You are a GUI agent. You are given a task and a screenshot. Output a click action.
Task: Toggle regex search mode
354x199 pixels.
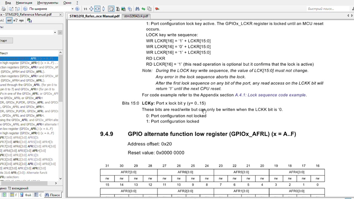click(22, 20)
